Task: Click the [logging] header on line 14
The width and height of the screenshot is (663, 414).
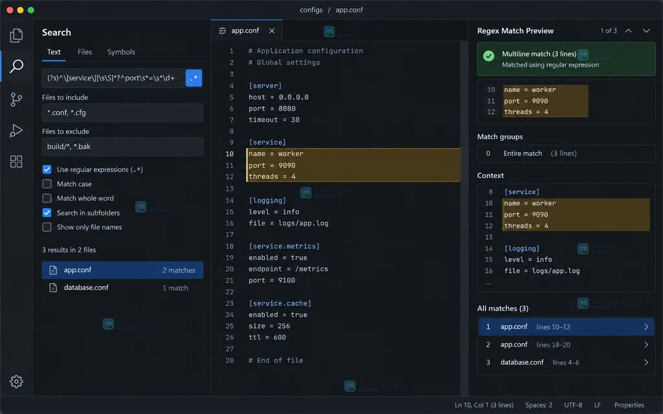Action: tap(267, 201)
